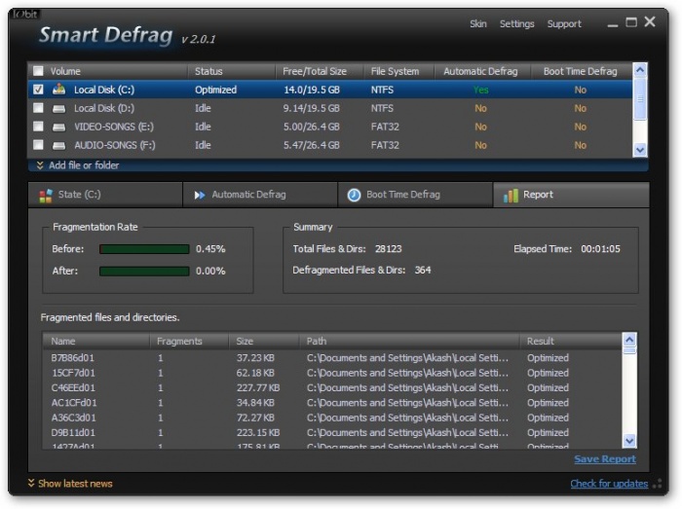This screenshot has width=682, height=509.
Task: Check the AUDIO-SONGS (F:) checkbox
Action: pos(38,145)
